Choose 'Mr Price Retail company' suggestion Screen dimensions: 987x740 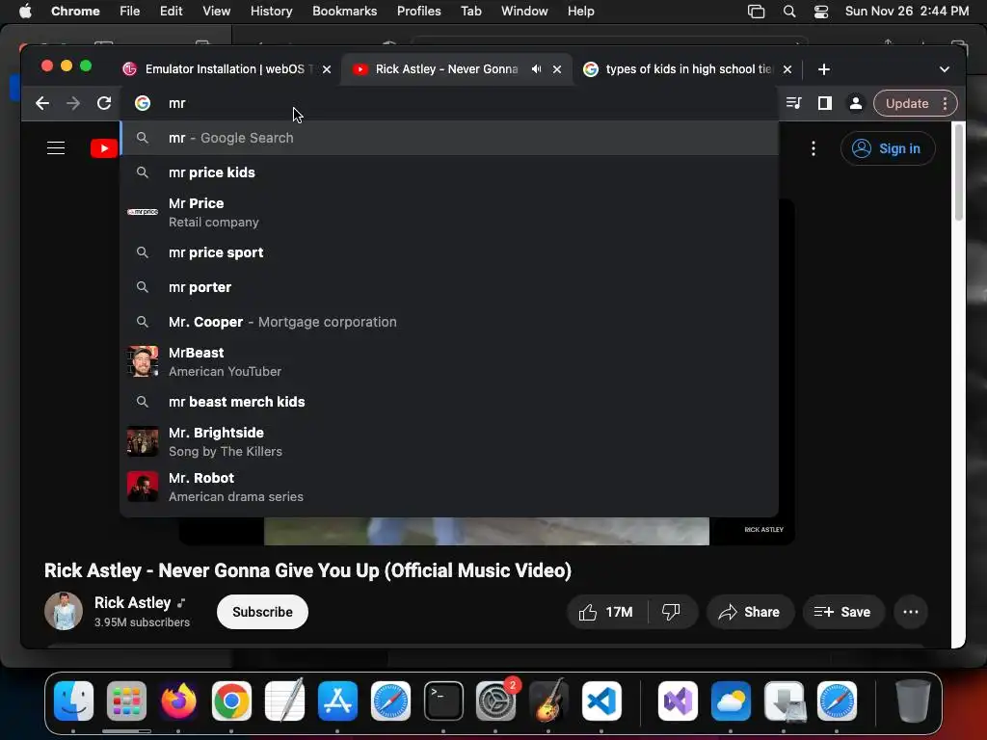[449, 212]
